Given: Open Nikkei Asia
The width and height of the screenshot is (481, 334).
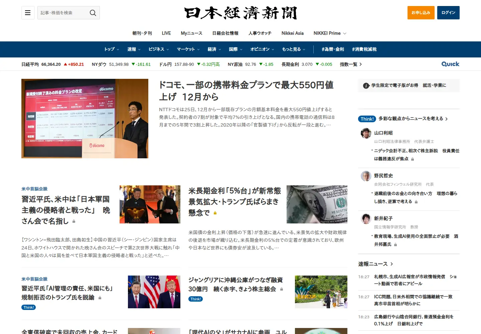Looking at the screenshot, I should tap(293, 33).
